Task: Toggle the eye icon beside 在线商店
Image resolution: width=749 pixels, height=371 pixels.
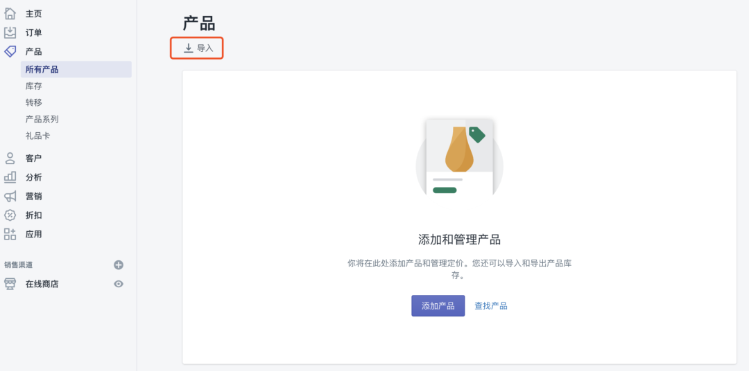Action: point(119,284)
